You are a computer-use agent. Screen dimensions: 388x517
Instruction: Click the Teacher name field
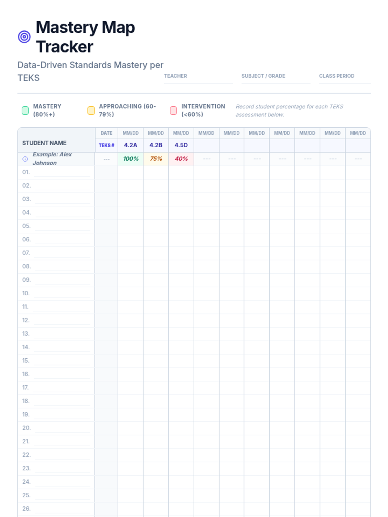coord(198,81)
